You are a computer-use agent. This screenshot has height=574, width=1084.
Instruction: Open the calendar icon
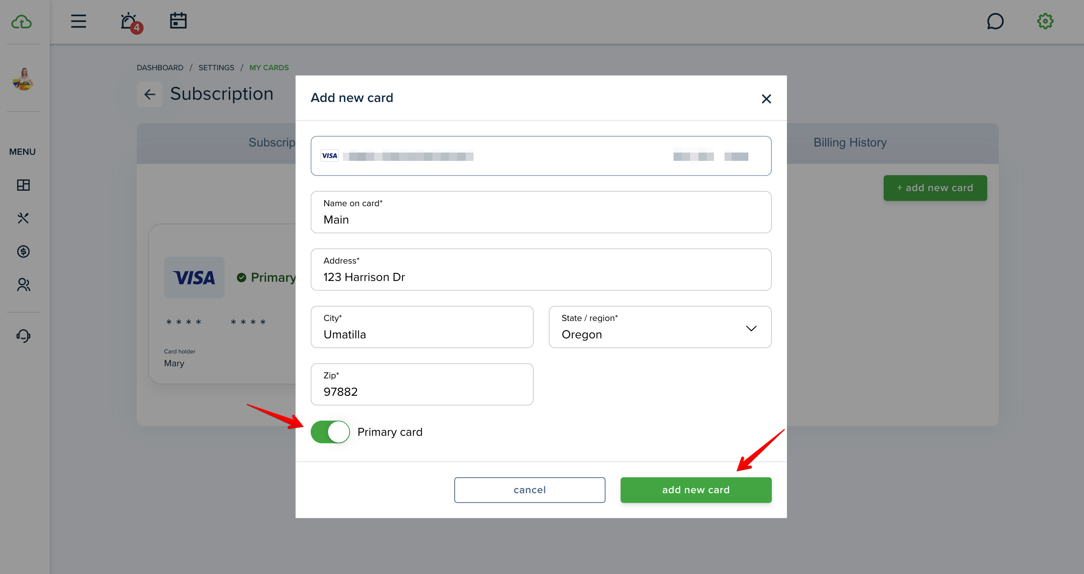pos(178,21)
